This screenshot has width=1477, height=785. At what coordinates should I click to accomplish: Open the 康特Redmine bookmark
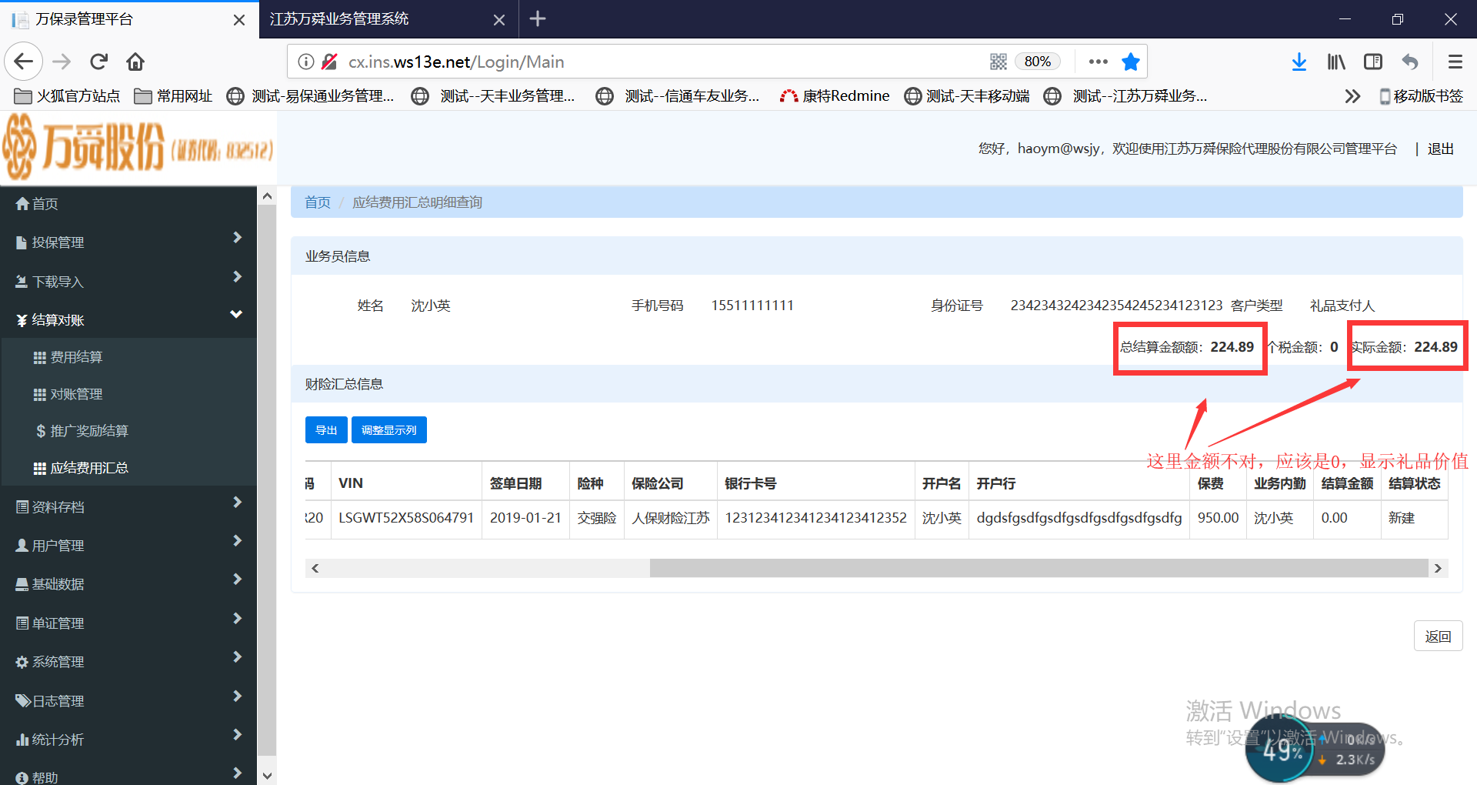point(835,96)
